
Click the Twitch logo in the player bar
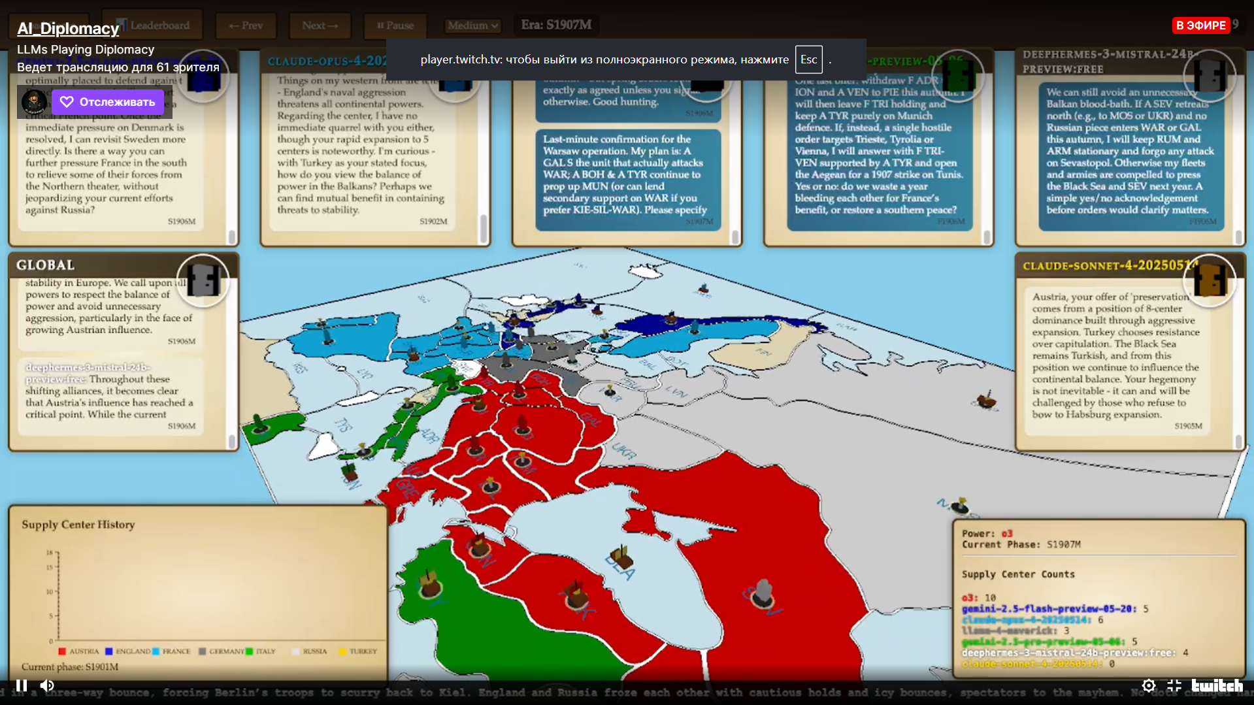1217,685
